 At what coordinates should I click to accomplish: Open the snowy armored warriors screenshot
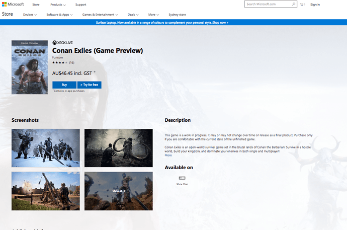tap(46, 148)
